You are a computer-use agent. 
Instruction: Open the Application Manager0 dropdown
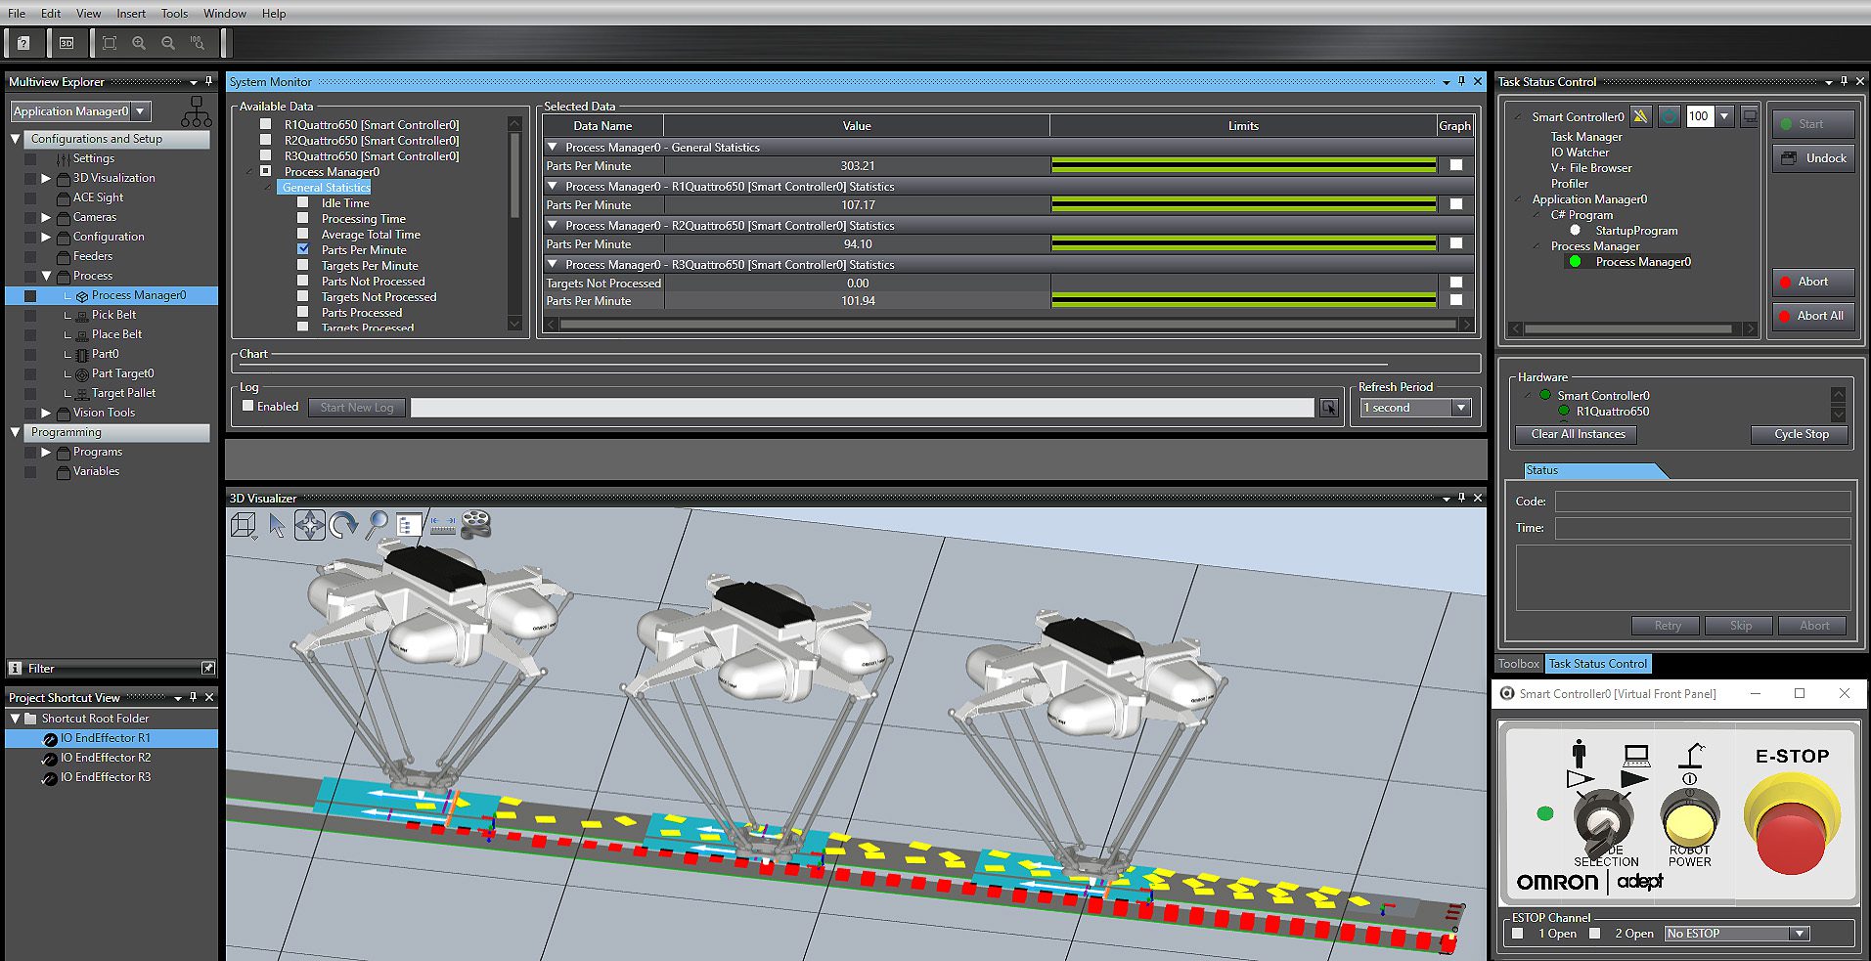[141, 111]
